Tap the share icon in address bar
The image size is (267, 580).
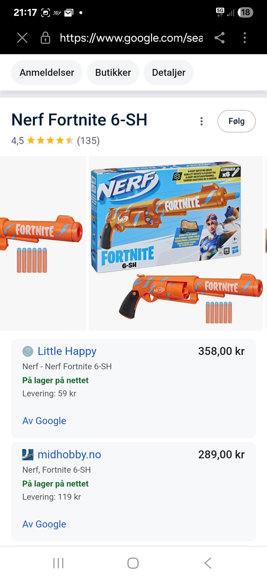tap(219, 38)
